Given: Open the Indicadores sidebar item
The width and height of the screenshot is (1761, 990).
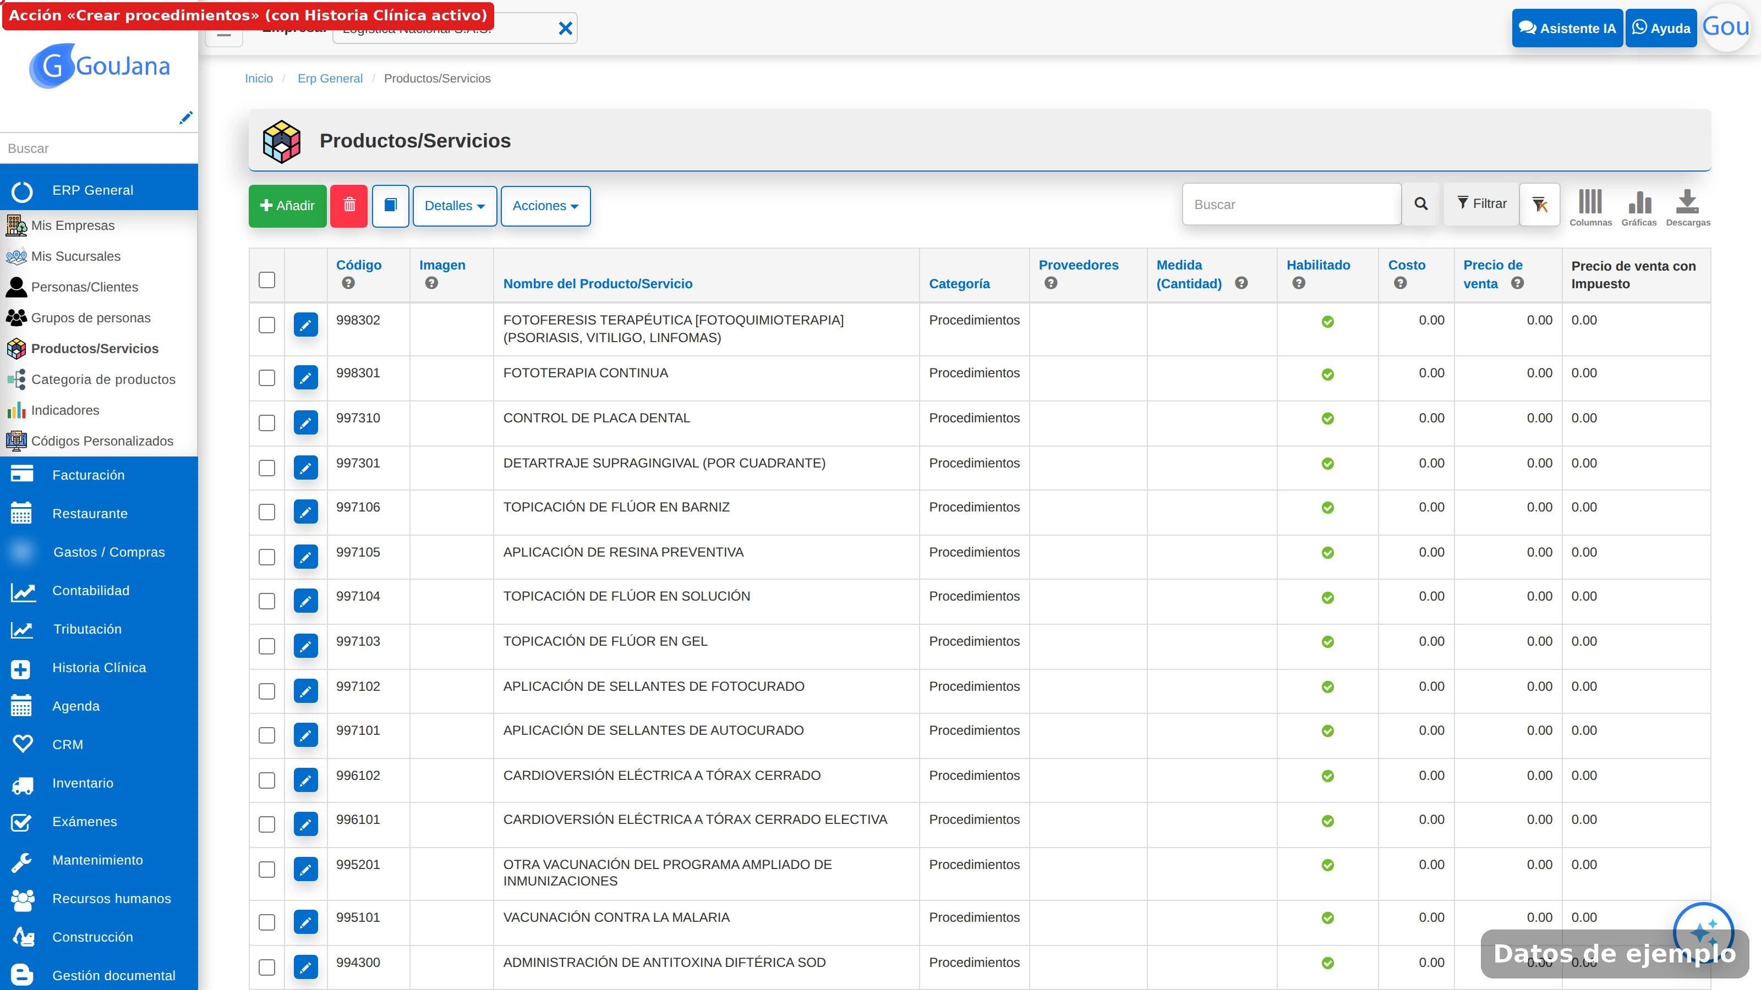Looking at the screenshot, I should [x=99, y=410].
